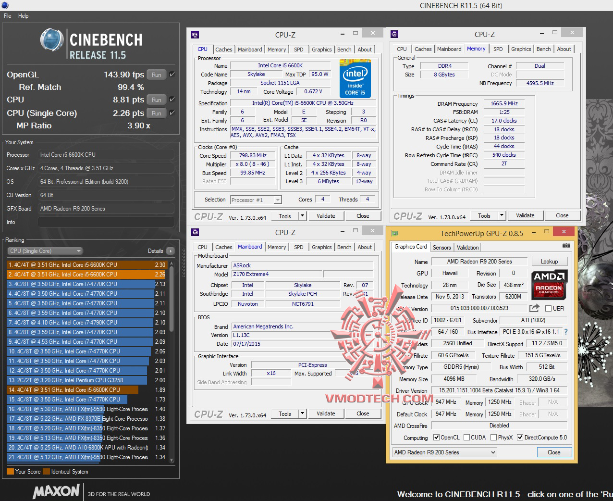The height and width of the screenshot is (501, 613).
Task: Toggle the CPU (Single Core) test checkbox
Action: (172, 113)
